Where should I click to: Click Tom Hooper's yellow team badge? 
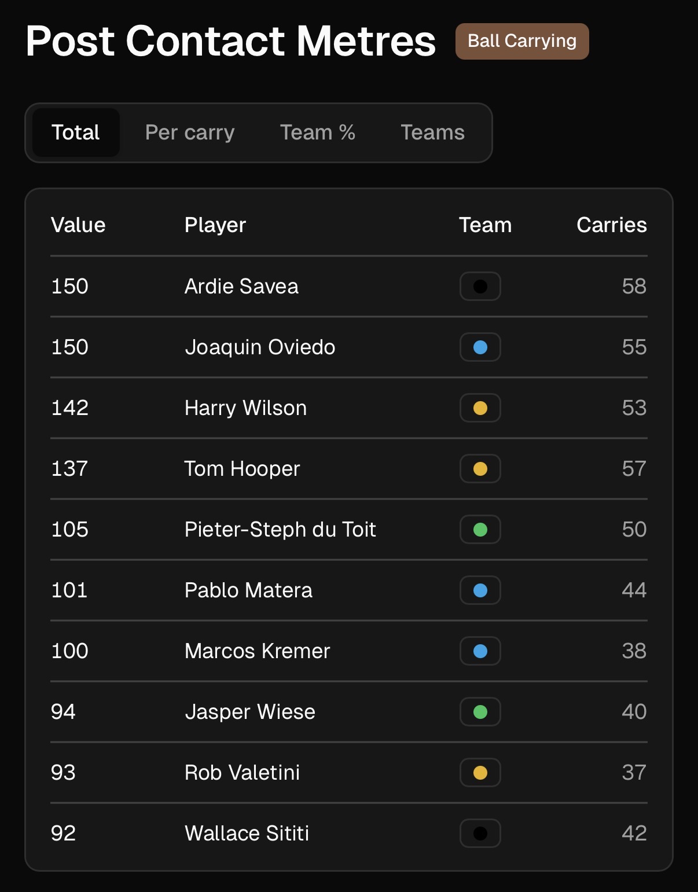(x=480, y=469)
